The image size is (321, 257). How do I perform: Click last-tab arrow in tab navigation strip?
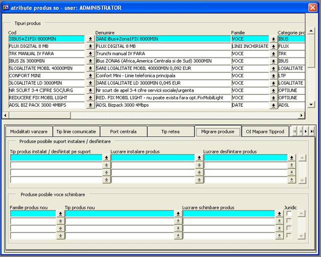pos(312,131)
